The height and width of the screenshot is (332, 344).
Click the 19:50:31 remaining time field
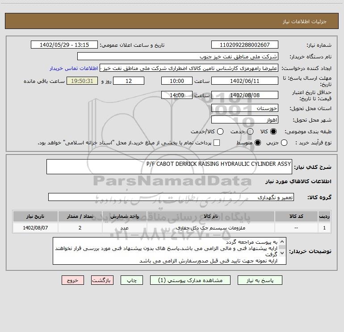tap(82, 81)
